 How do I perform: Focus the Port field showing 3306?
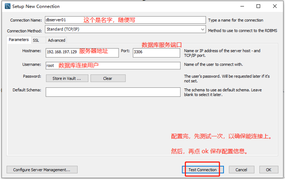[x=156, y=53]
